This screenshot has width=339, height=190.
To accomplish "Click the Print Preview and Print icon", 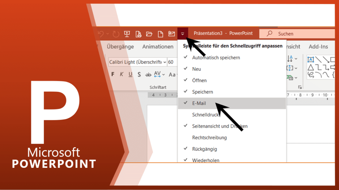I will point(138,34).
